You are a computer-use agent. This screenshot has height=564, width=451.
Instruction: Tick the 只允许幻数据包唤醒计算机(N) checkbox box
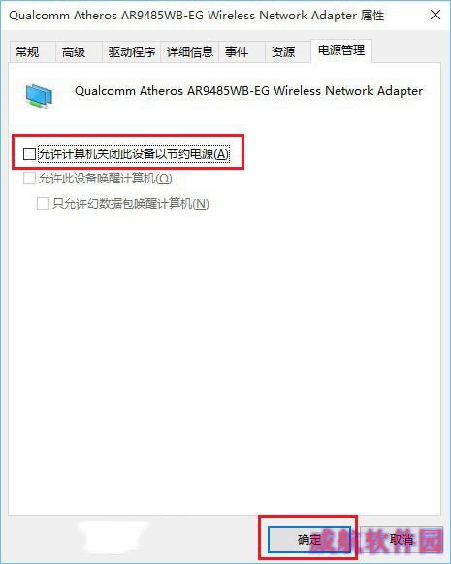pyautogui.click(x=43, y=203)
